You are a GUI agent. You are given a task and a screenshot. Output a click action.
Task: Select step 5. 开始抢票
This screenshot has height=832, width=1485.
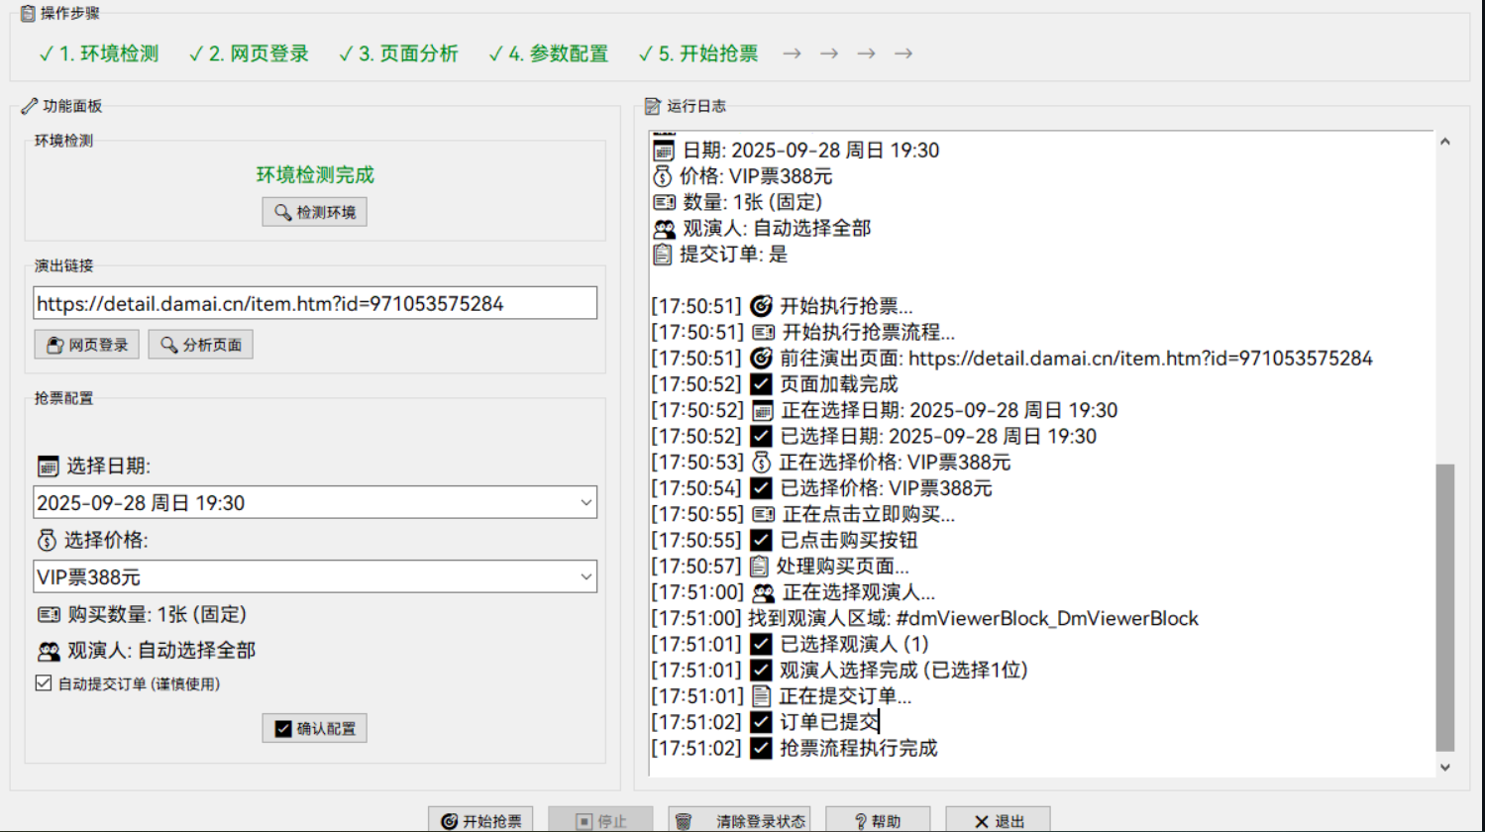(x=698, y=53)
